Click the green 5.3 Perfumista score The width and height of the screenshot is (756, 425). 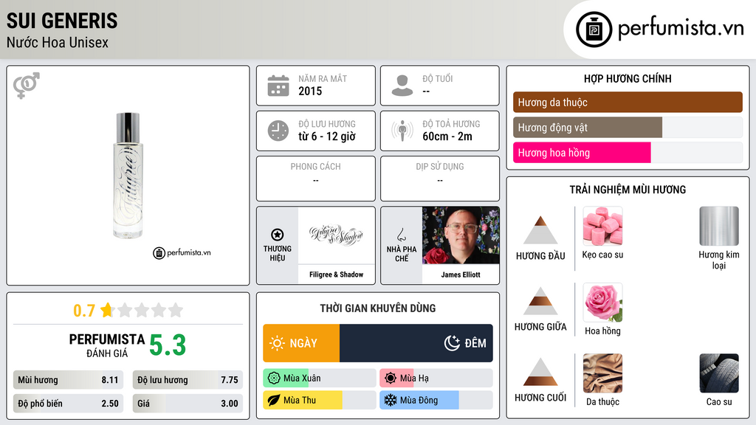pyautogui.click(x=168, y=345)
